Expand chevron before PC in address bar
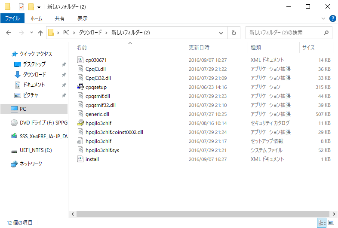Viewport: 338px width, 228px height. 58,33
